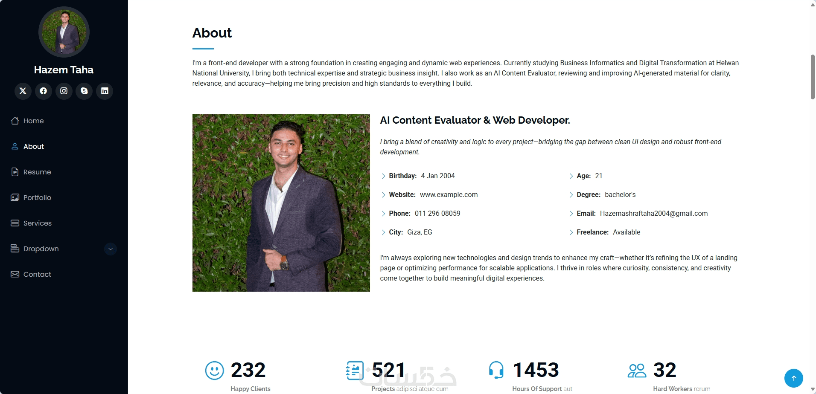Image resolution: width=816 pixels, height=394 pixels.
Task: Click the Skype social icon
Action: click(84, 91)
